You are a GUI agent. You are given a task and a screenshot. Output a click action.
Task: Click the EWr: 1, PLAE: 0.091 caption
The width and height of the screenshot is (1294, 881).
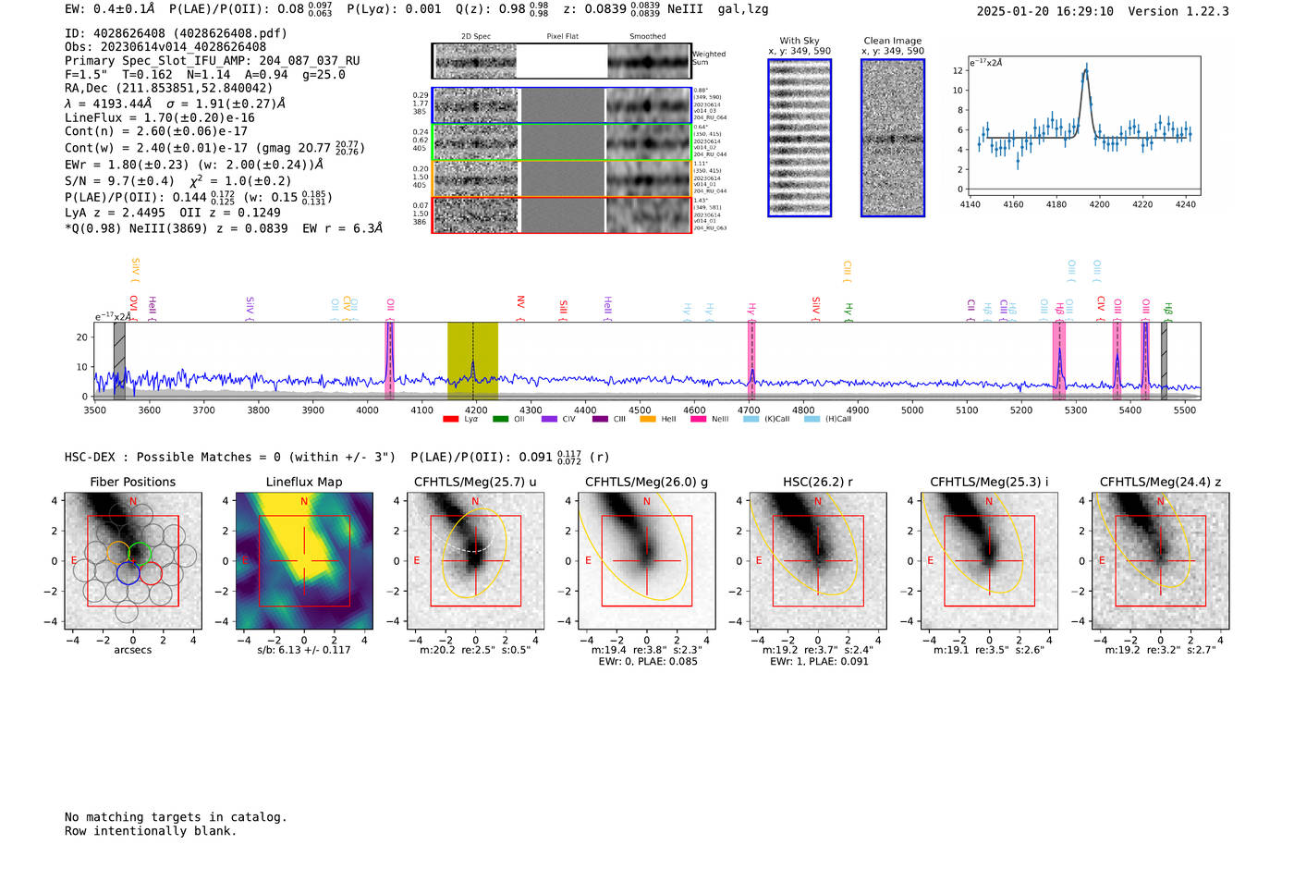tap(818, 661)
